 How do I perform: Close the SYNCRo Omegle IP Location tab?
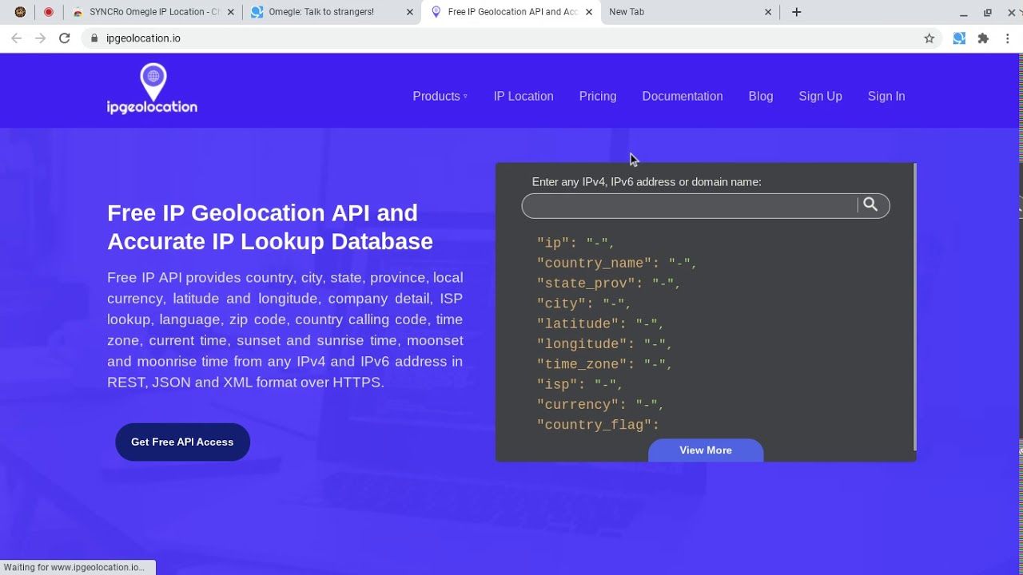tap(230, 12)
